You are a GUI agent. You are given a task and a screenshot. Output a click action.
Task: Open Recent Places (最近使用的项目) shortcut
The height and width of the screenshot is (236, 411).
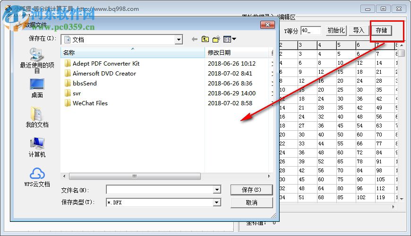point(37,60)
